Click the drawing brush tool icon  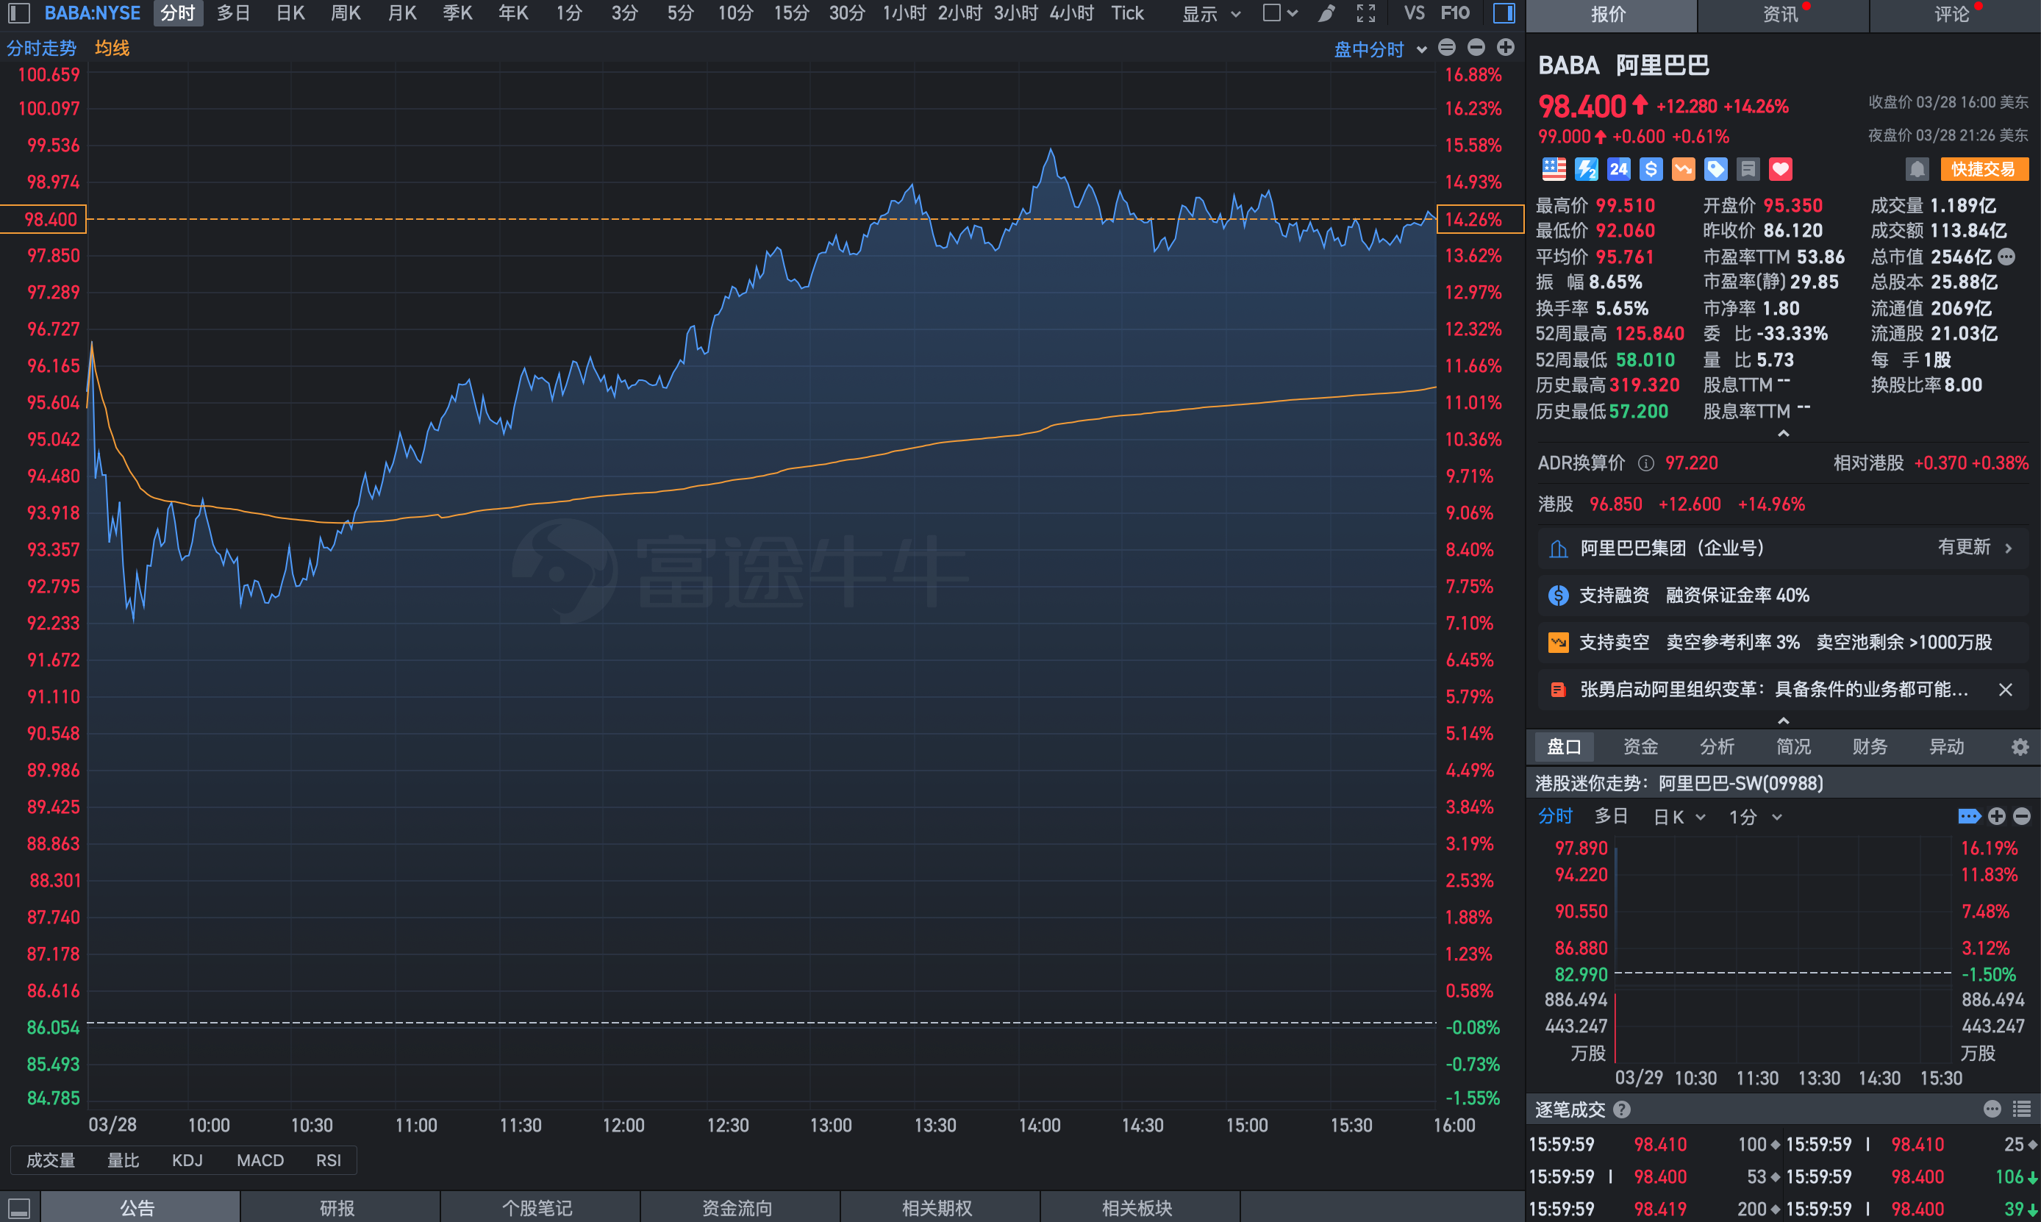(x=1326, y=13)
